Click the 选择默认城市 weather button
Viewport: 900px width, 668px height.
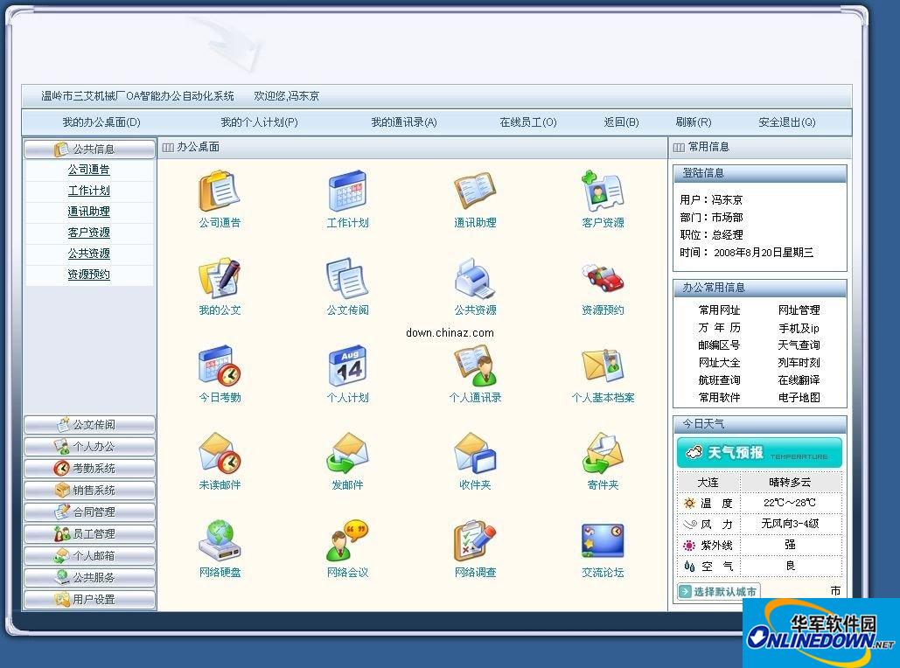point(717,591)
